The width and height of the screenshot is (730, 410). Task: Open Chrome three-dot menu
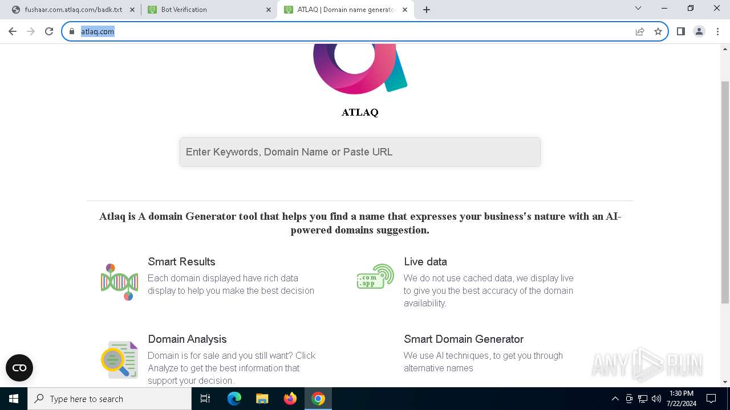717,31
